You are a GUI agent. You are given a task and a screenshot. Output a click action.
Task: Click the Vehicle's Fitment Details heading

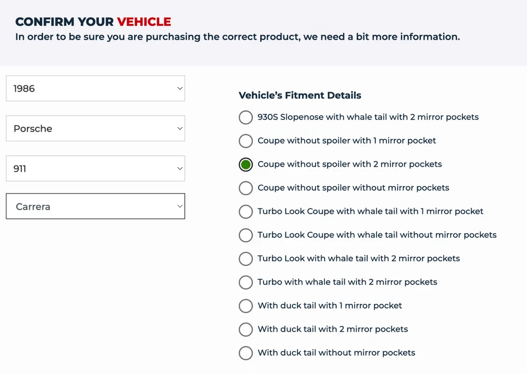[x=300, y=95]
